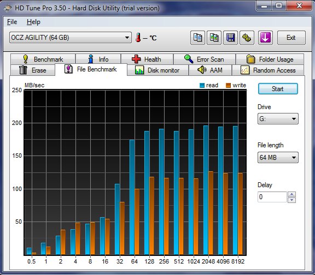Click the copy text to clipboard icon
The height and width of the screenshot is (275, 315).
coord(197,38)
